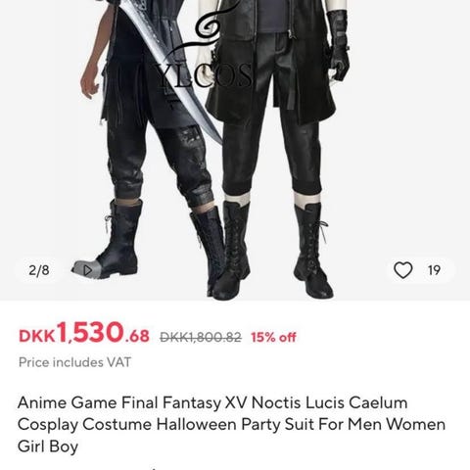
Task: Tap the YLCOS watermark logo on image
Action: pyautogui.click(x=204, y=75)
